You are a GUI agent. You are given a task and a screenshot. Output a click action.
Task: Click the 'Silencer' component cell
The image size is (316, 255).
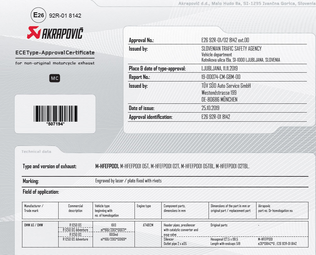point(169,239)
